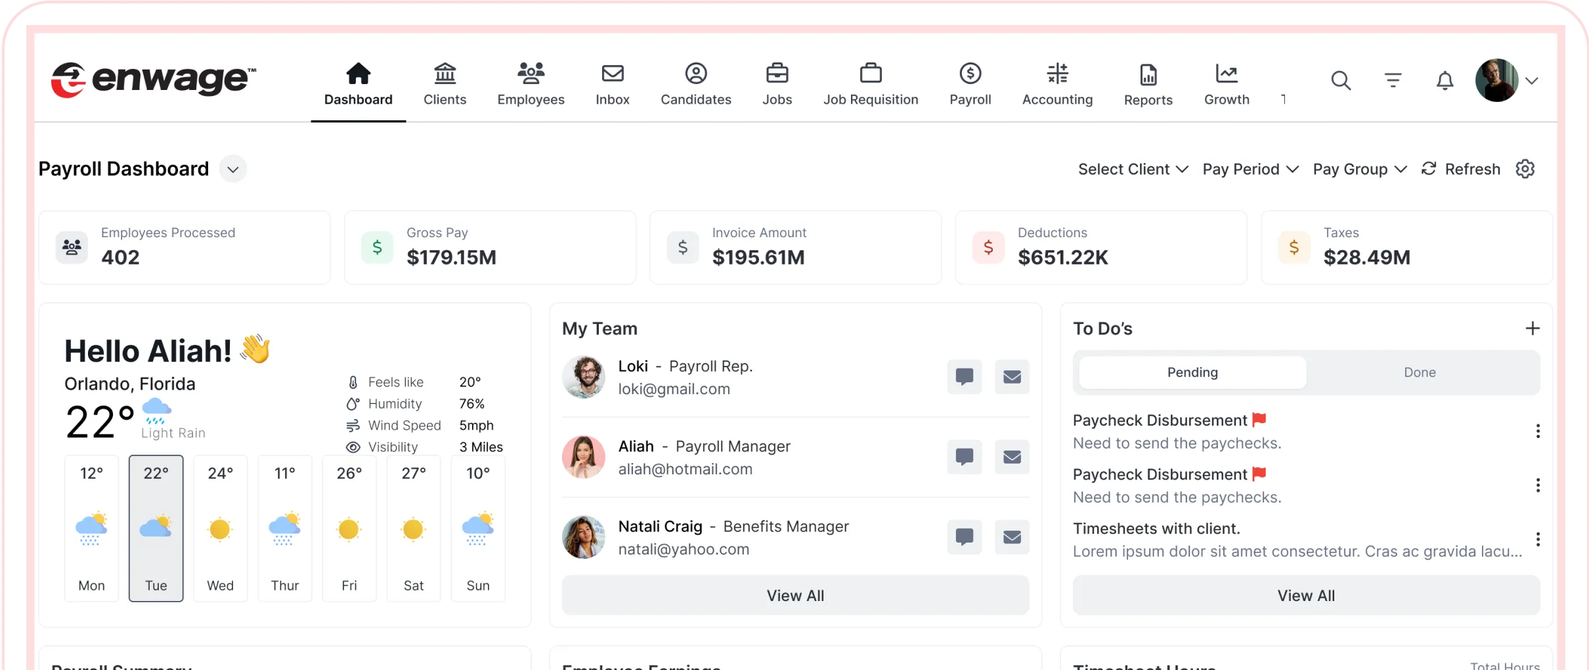Add a new to-do with plus icon
Viewport: 1589px width, 670px height.
pyautogui.click(x=1532, y=328)
